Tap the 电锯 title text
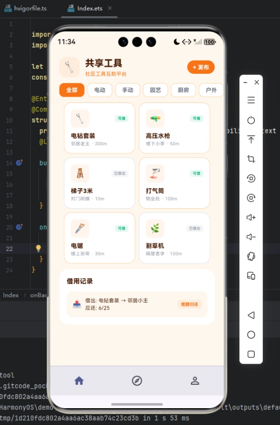Viewport: 280px width, 425px height. point(77,246)
